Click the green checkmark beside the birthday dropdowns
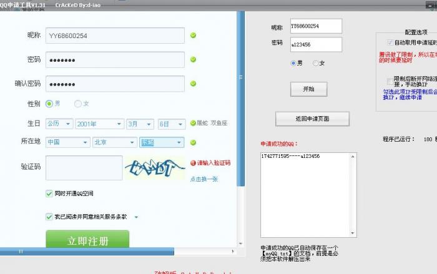The height and width of the screenshot is (274, 437). click(193, 123)
